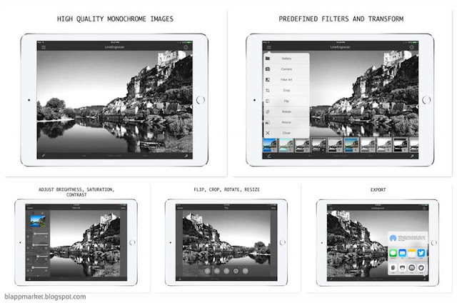
Task: Pick the second pale-teal filter thumbnail
Action: tap(286, 145)
